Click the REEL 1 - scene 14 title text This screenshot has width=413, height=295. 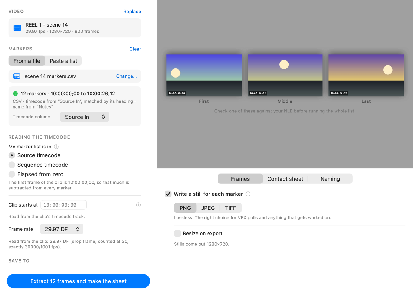point(47,25)
